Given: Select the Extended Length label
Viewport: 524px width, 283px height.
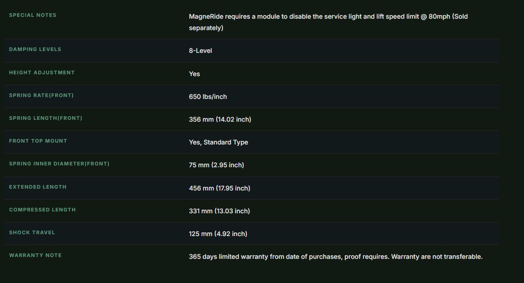Looking at the screenshot, I should coord(38,187).
